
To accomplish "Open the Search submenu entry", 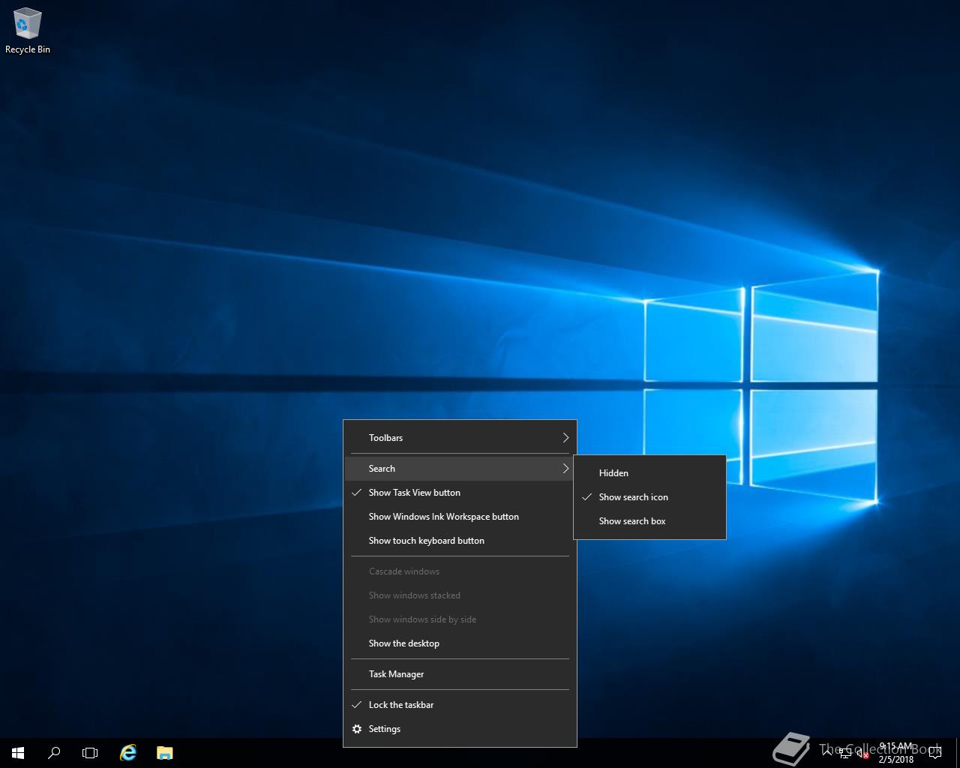I will click(x=460, y=469).
